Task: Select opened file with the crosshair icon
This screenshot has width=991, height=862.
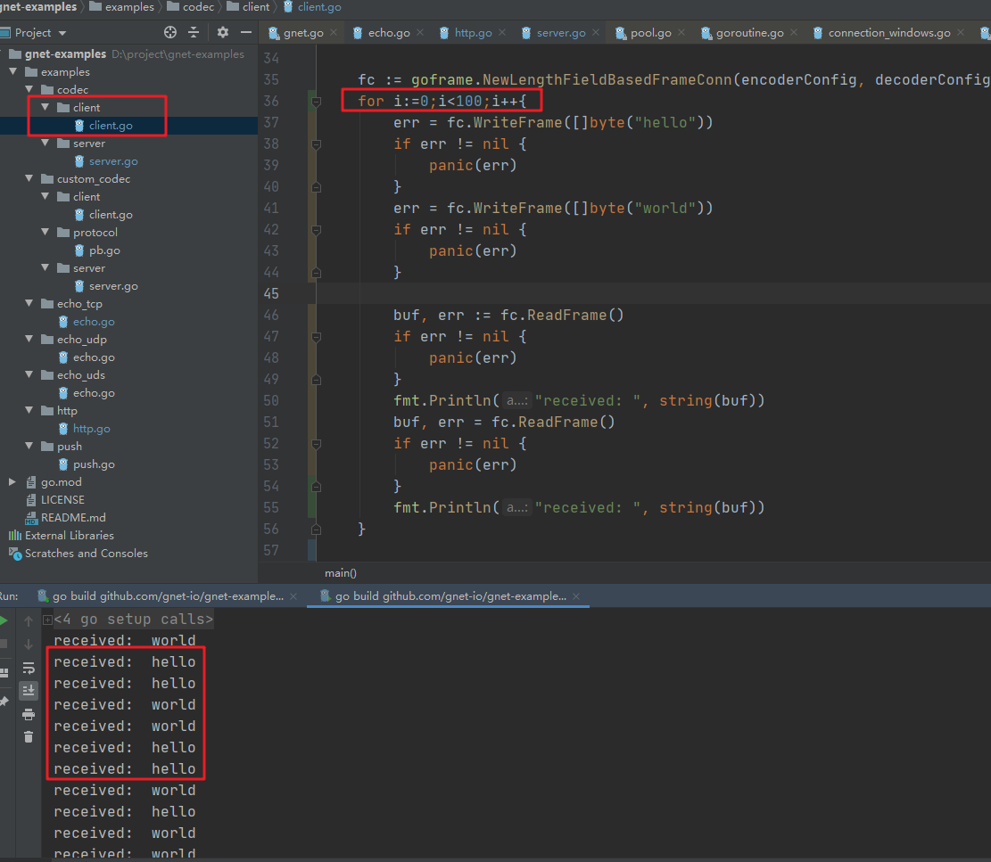Action: pos(169,31)
